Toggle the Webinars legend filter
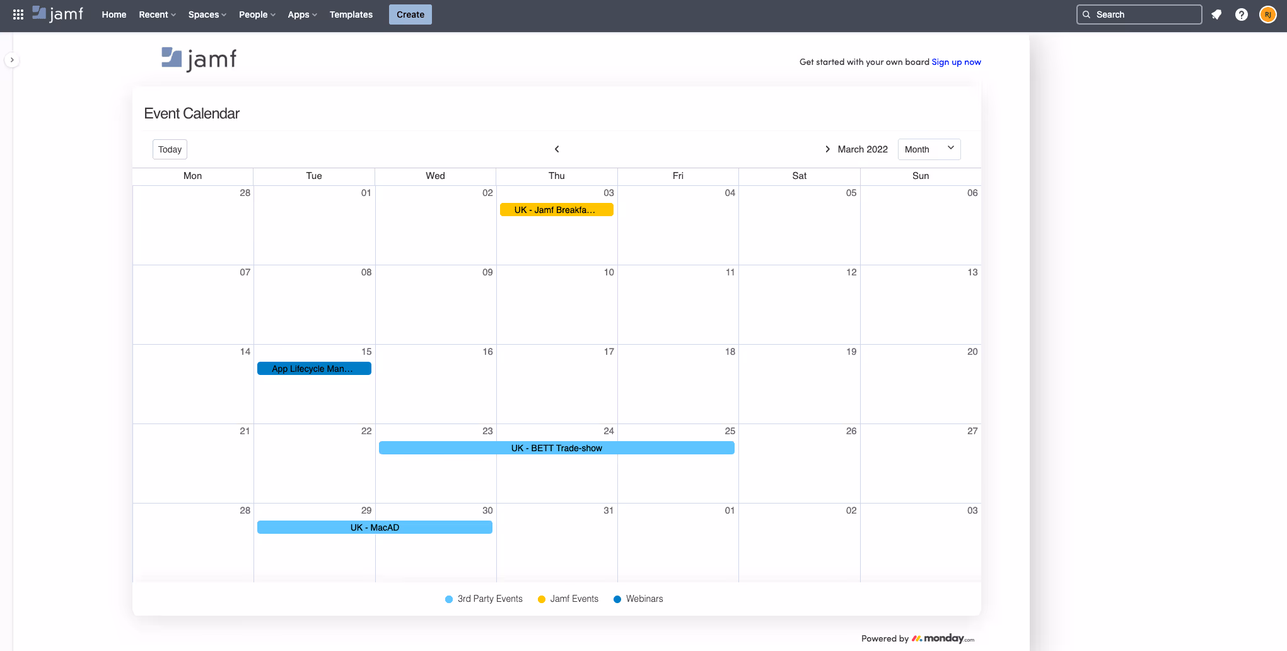The width and height of the screenshot is (1287, 651). coord(638,599)
